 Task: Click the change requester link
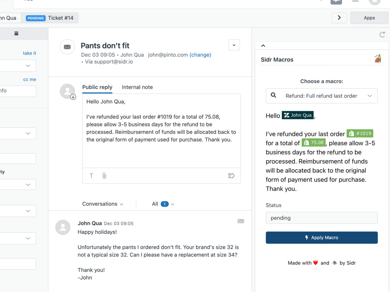pyautogui.click(x=200, y=55)
